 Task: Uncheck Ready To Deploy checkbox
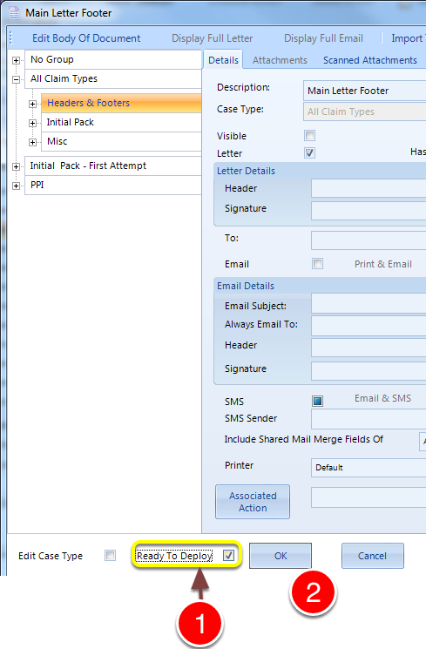pos(228,555)
